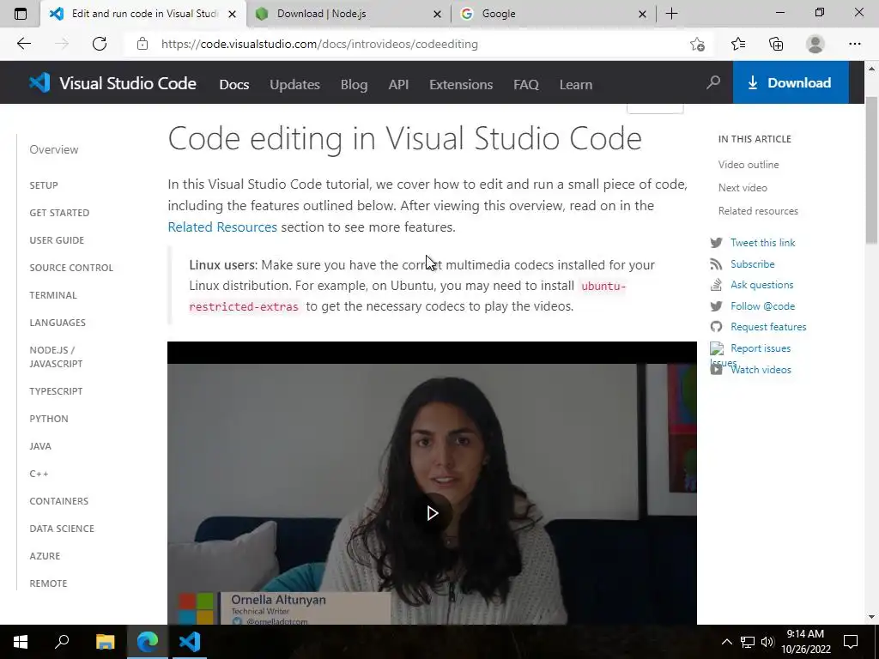
Task: Open a new browser tab
Action: [671, 14]
